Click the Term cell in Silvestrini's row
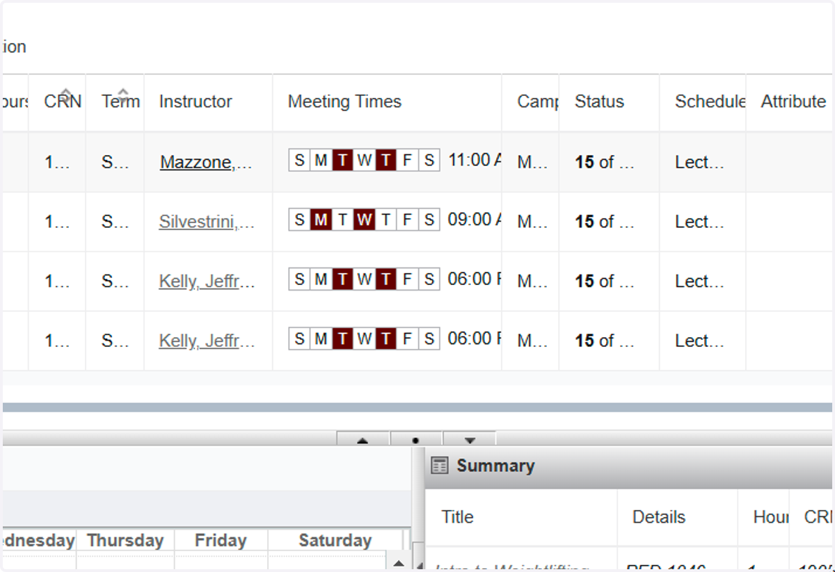The height and width of the screenshot is (572, 835). [x=115, y=222]
